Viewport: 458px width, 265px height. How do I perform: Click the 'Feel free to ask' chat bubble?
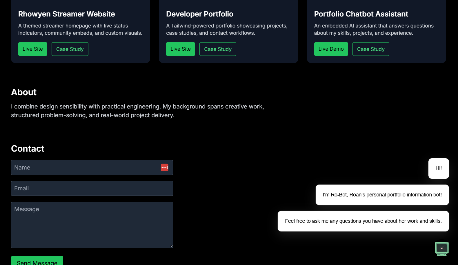363,221
